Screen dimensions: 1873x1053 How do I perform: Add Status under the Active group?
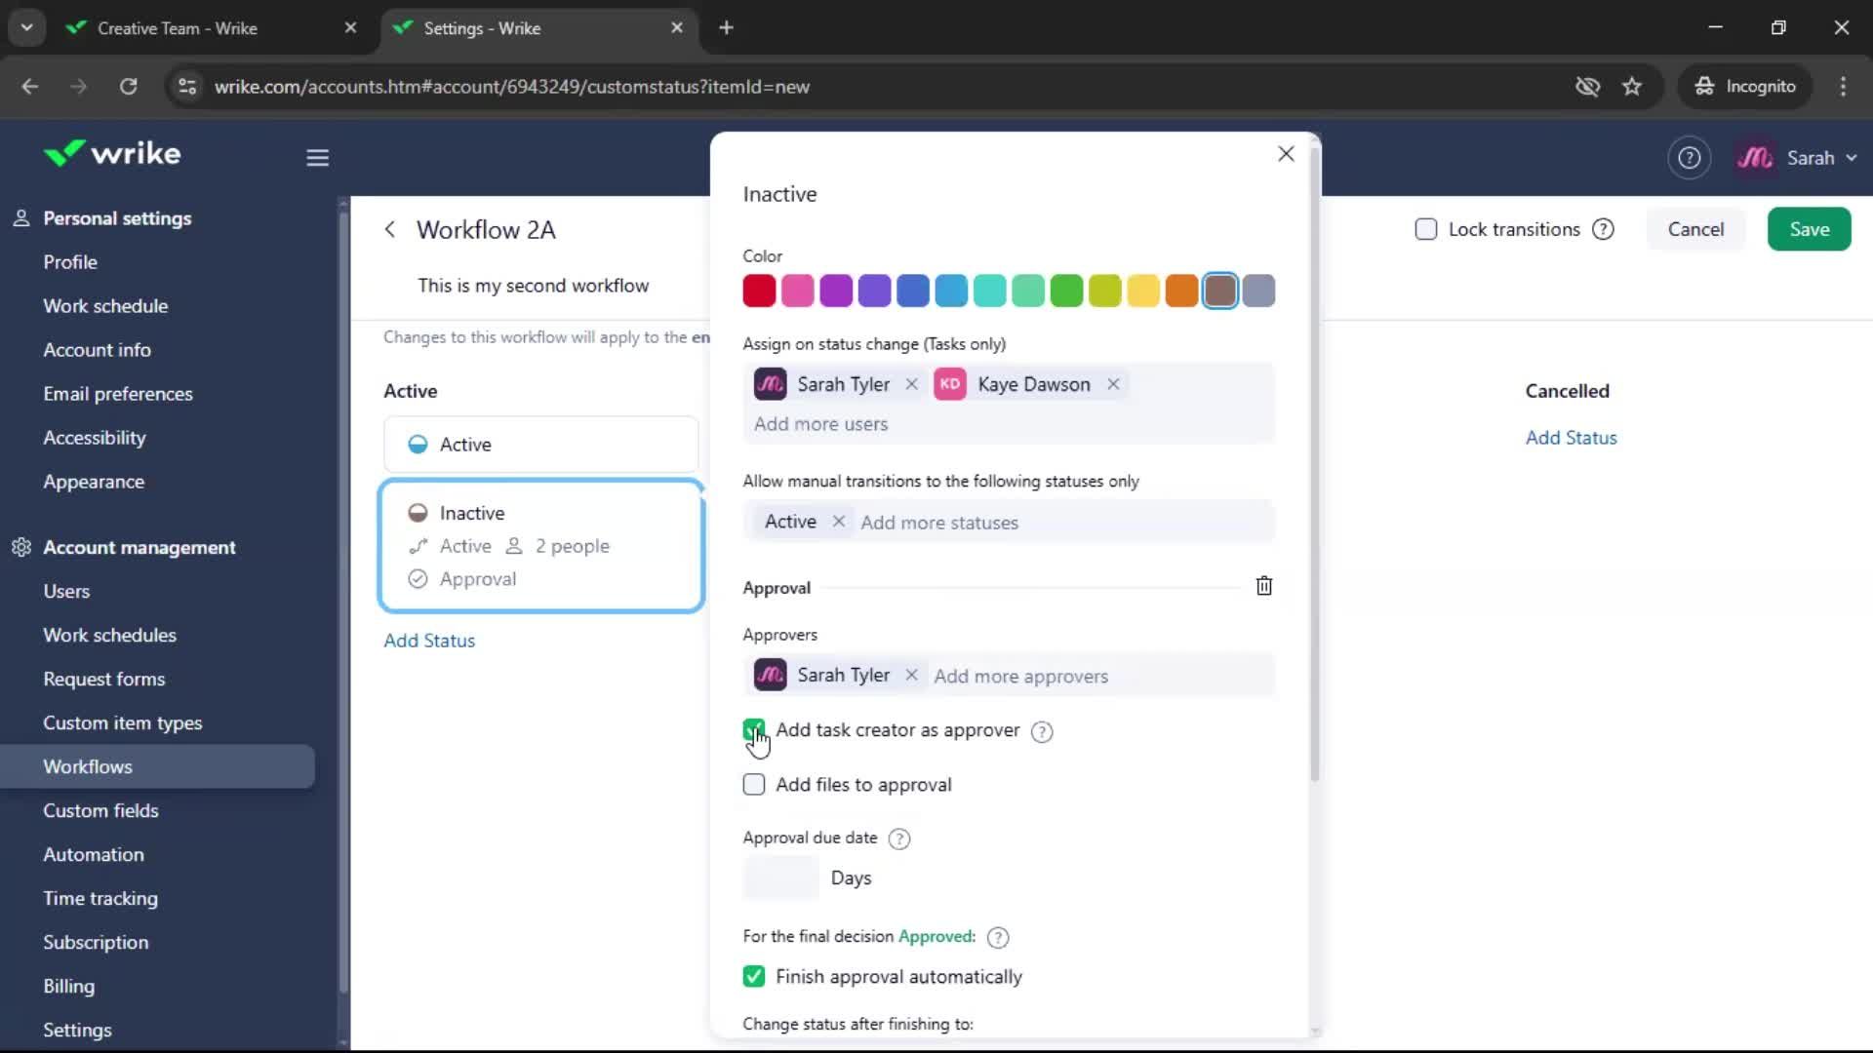coord(429,641)
